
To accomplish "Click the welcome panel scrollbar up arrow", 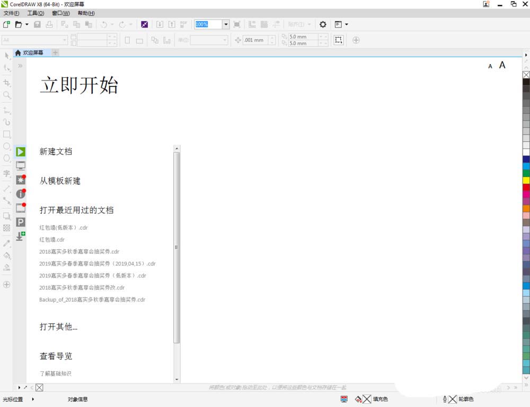I will point(176,148).
